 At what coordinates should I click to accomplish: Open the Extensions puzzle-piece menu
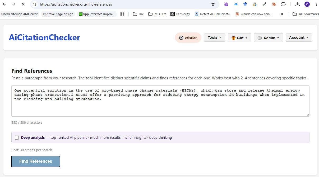click(283, 4)
